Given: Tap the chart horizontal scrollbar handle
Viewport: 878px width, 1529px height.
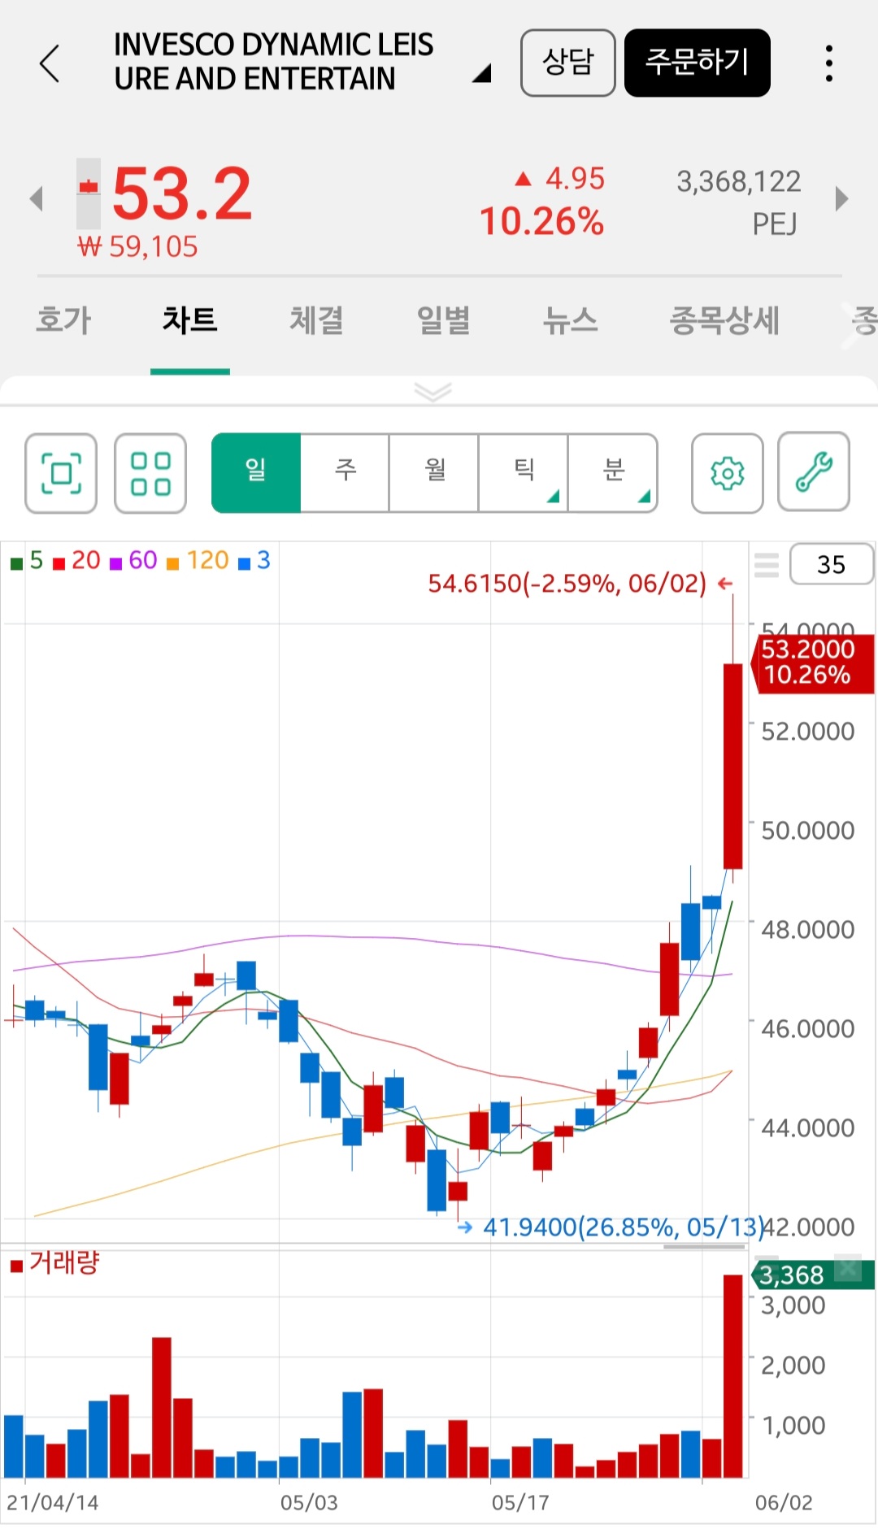Looking at the screenshot, I should 704,1246.
